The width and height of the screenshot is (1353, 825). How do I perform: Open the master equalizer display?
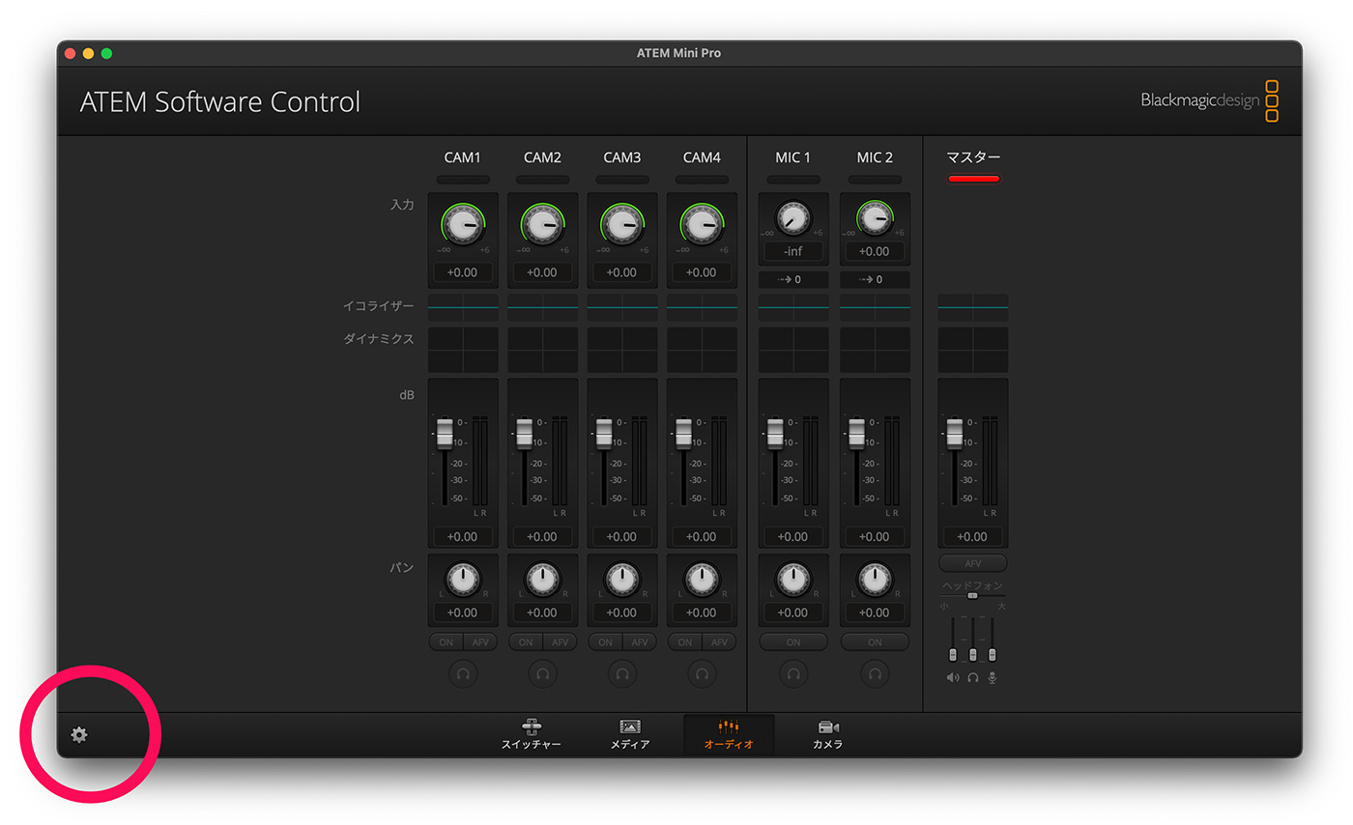tap(973, 307)
